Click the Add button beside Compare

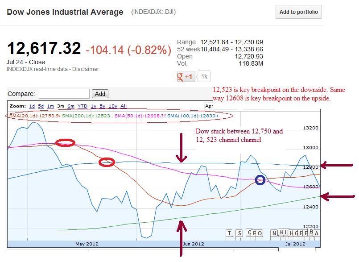click(x=100, y=94)
